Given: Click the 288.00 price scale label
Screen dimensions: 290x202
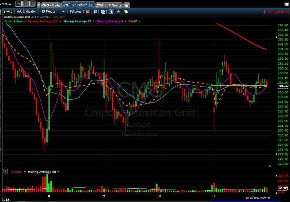Looking at the screenshot, I should [283, 73].
